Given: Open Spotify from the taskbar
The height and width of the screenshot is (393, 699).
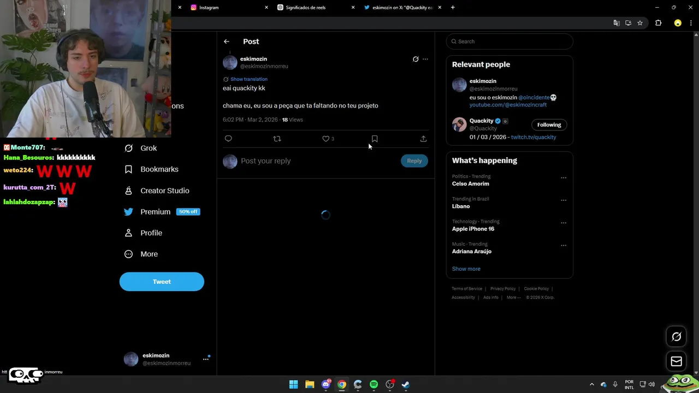Looking at the screenshot, I should click(x=374, y=384).
